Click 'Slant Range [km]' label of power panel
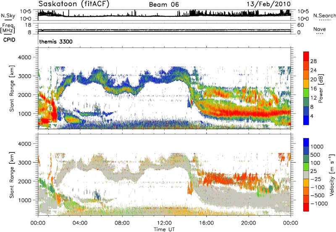 tap(12, 88)
